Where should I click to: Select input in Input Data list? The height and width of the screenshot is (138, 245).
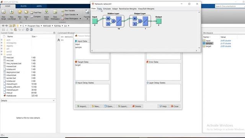pos(77,44)
